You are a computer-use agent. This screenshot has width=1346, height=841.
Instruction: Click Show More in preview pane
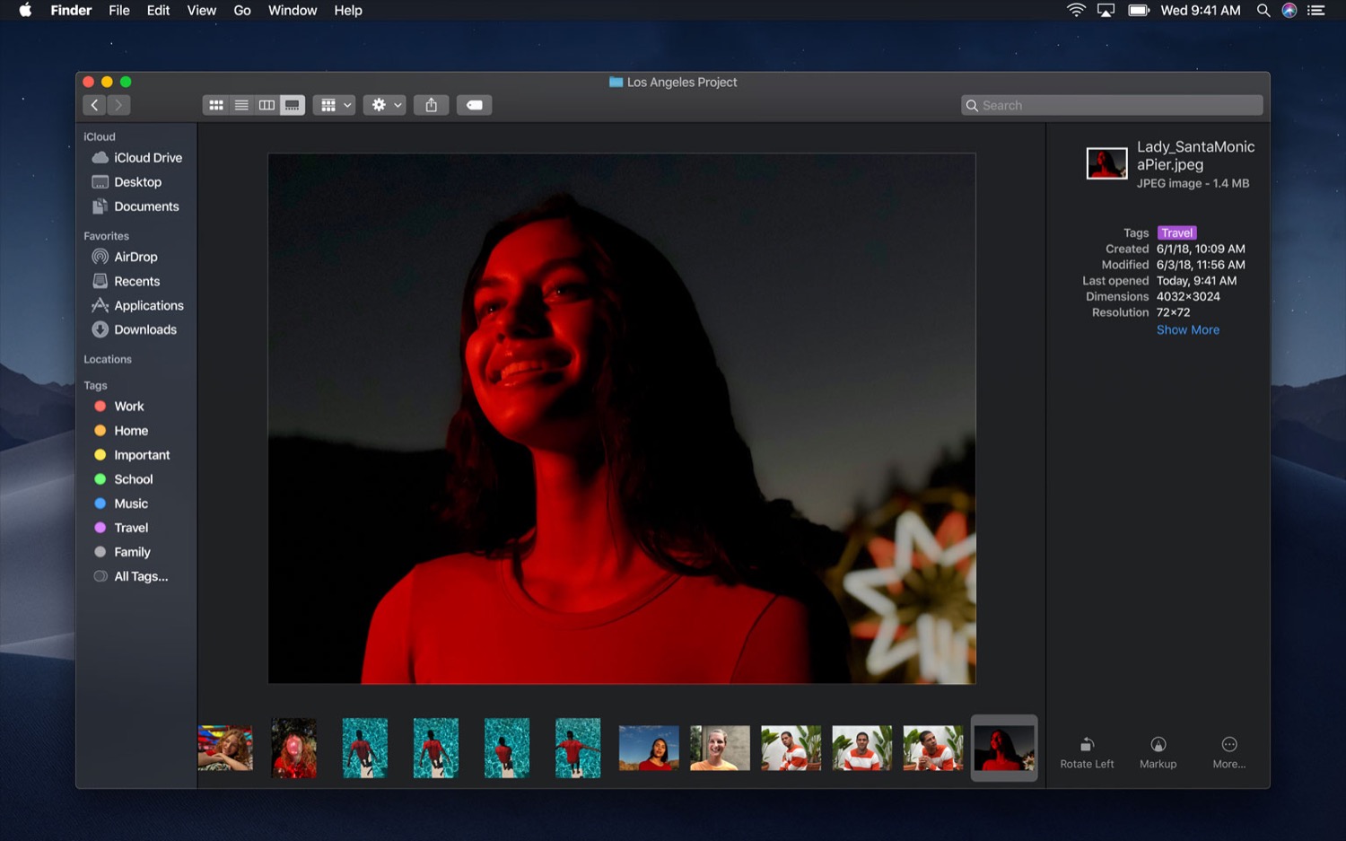1187,329
